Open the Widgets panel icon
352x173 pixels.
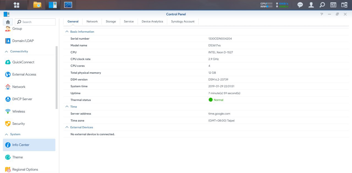click(x=333, y=5)
